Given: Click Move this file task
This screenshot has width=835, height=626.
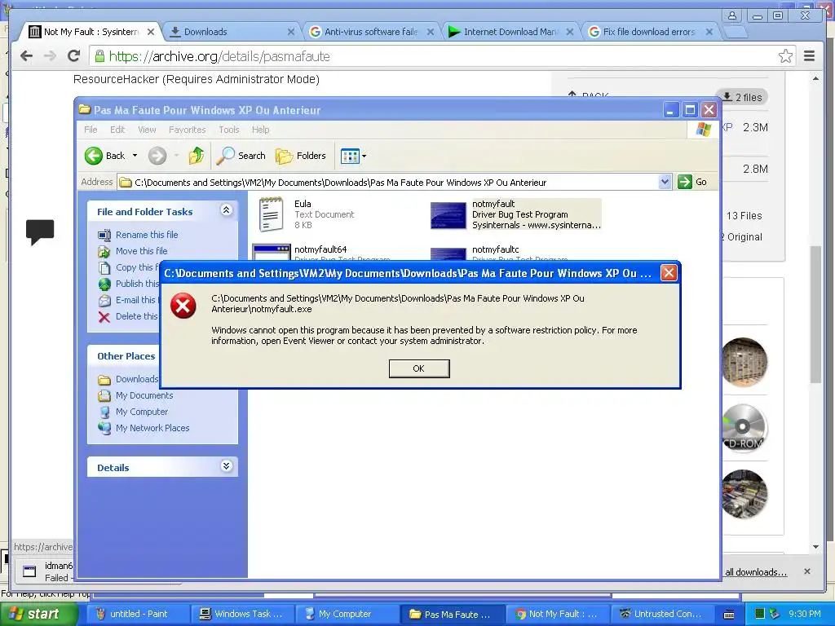Looking at the screenshot, I should point(141,251).
